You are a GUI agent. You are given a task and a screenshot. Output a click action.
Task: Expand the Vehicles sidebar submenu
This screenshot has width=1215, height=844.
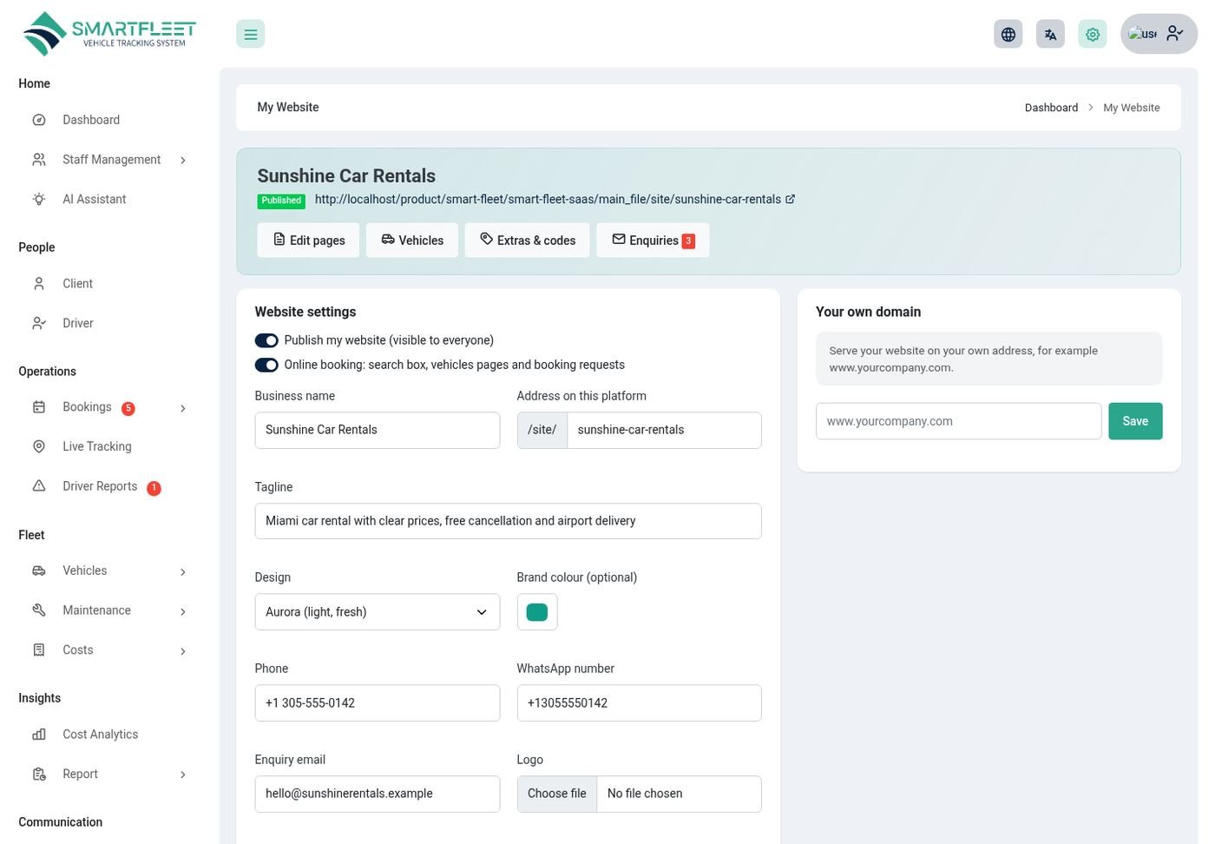pos(183,571)
